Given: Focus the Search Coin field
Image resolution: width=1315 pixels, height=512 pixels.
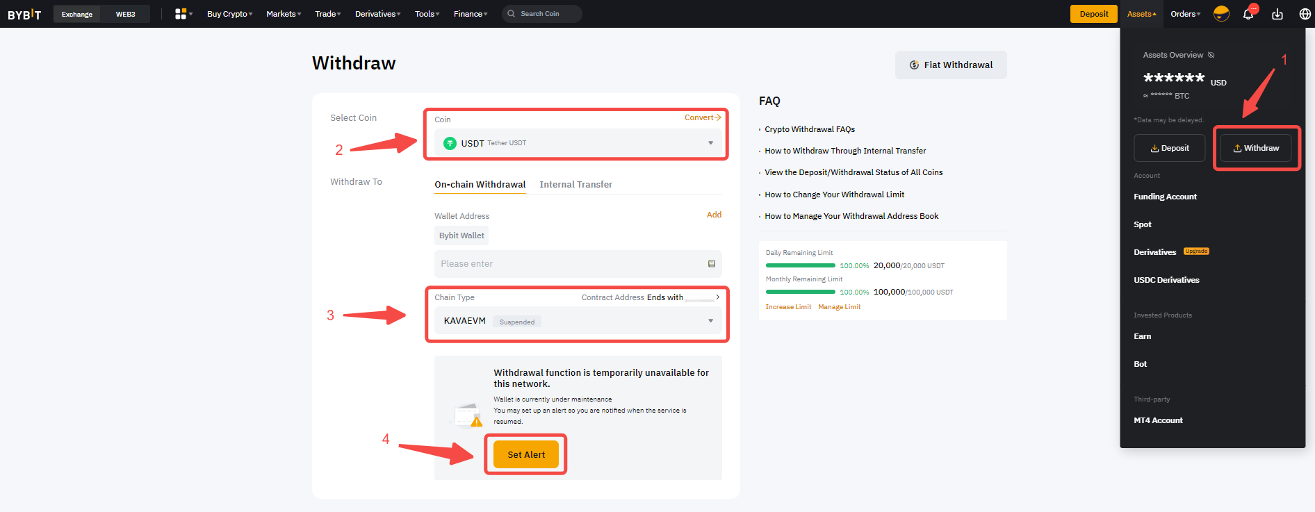Looking at the screenshot, I should [542, 14].
